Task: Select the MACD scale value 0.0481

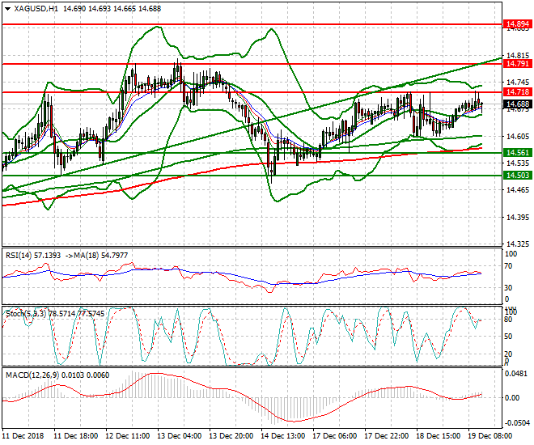Action: [x=517, y=374]
